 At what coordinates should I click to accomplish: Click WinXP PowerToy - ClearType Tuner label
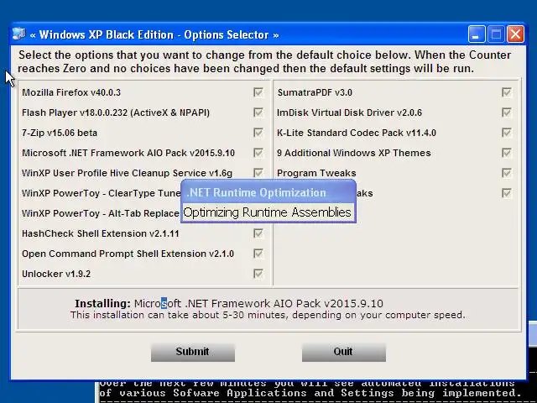click(x=101, y=193)
